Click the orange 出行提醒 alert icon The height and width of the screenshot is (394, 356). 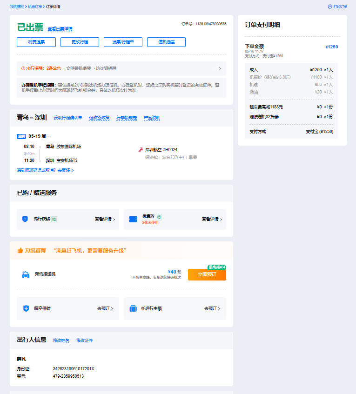23,68
